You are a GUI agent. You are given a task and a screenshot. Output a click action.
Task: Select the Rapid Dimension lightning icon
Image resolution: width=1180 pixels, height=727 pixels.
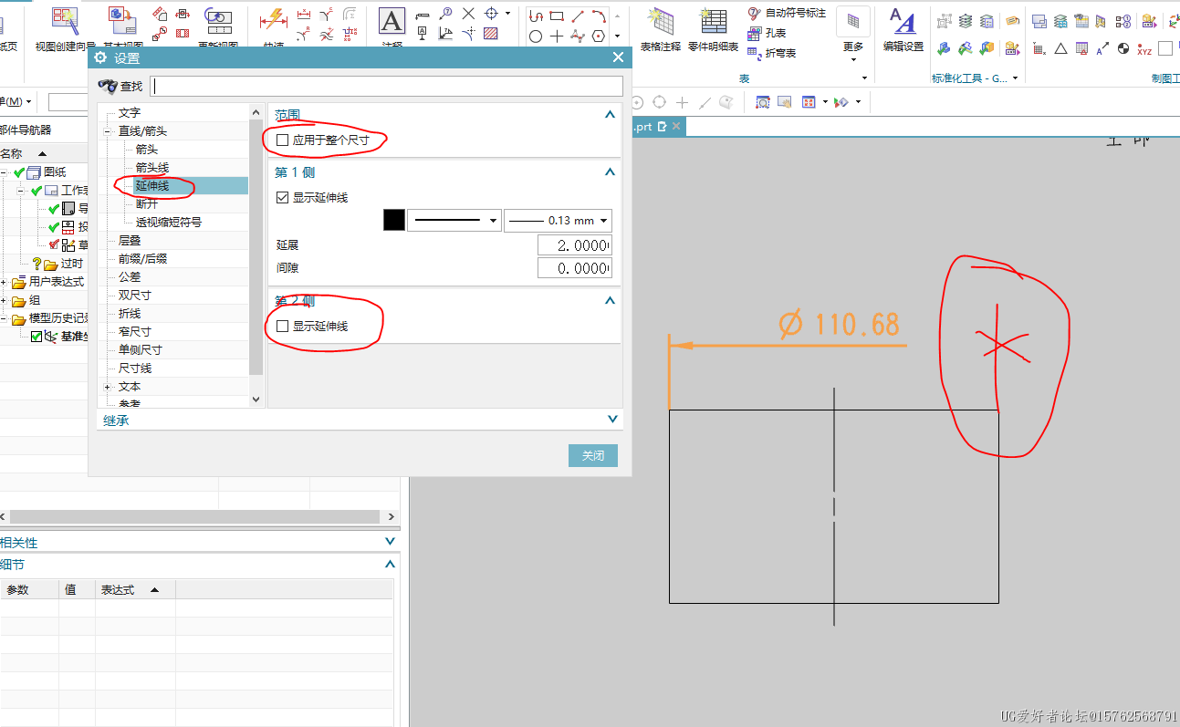point(274,20)
